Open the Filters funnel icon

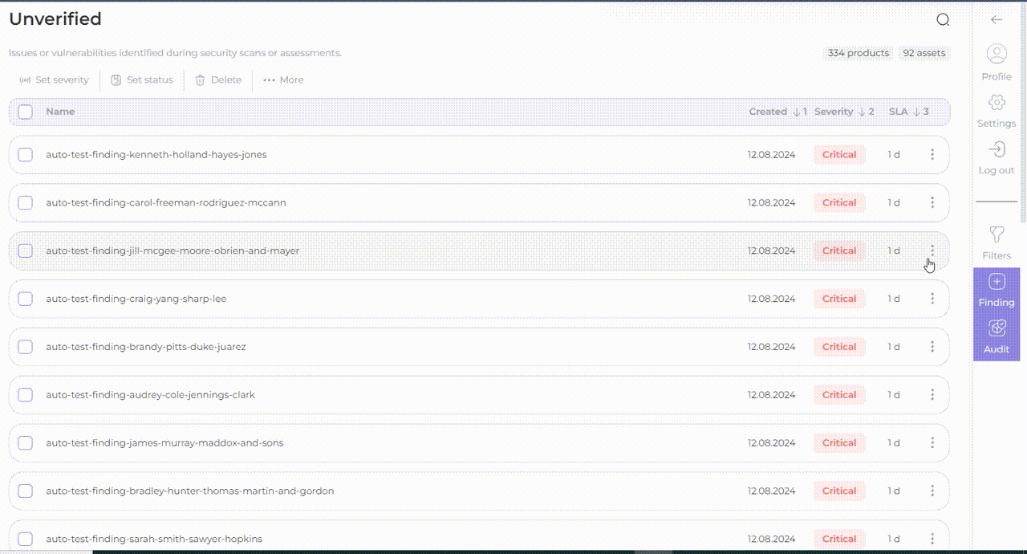pyautogui.click(x=997, y=235)
